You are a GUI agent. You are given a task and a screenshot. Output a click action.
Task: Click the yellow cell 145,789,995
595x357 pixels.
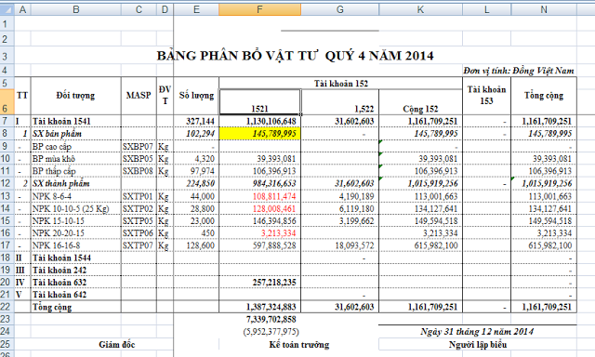[260, 133]
